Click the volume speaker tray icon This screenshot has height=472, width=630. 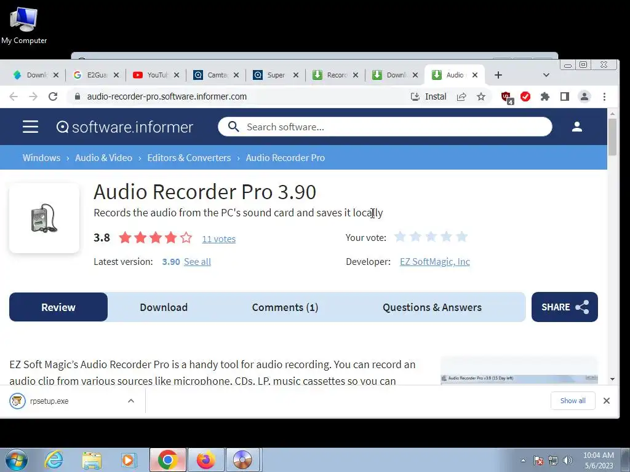point(568,460)
